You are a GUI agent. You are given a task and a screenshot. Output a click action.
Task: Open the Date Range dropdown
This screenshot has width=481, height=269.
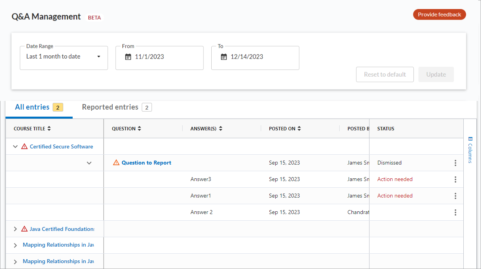[x=64, y=57]
